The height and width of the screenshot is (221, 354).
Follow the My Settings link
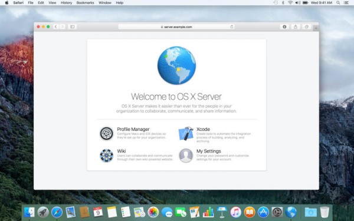point(209,151)
